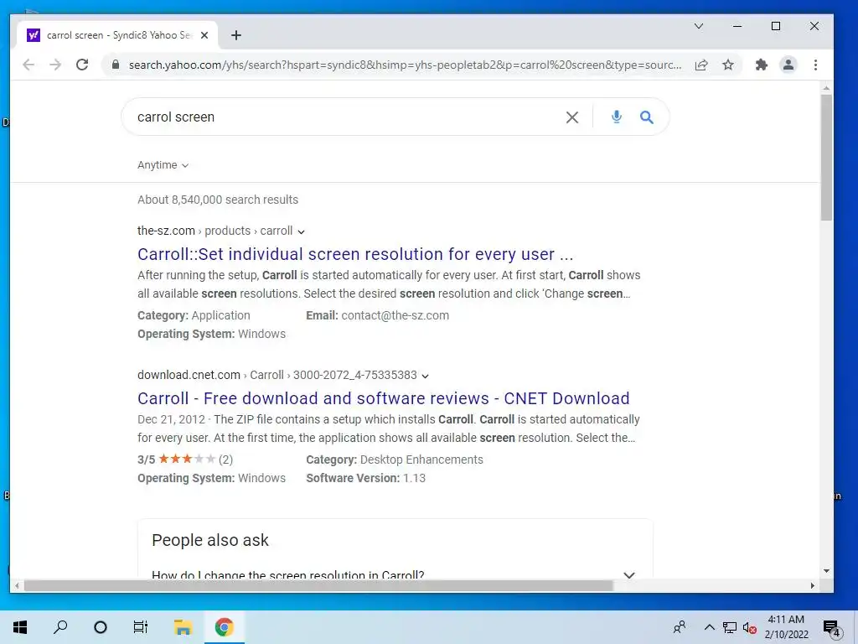Click the Chrome back arrow

click(28, 65)
